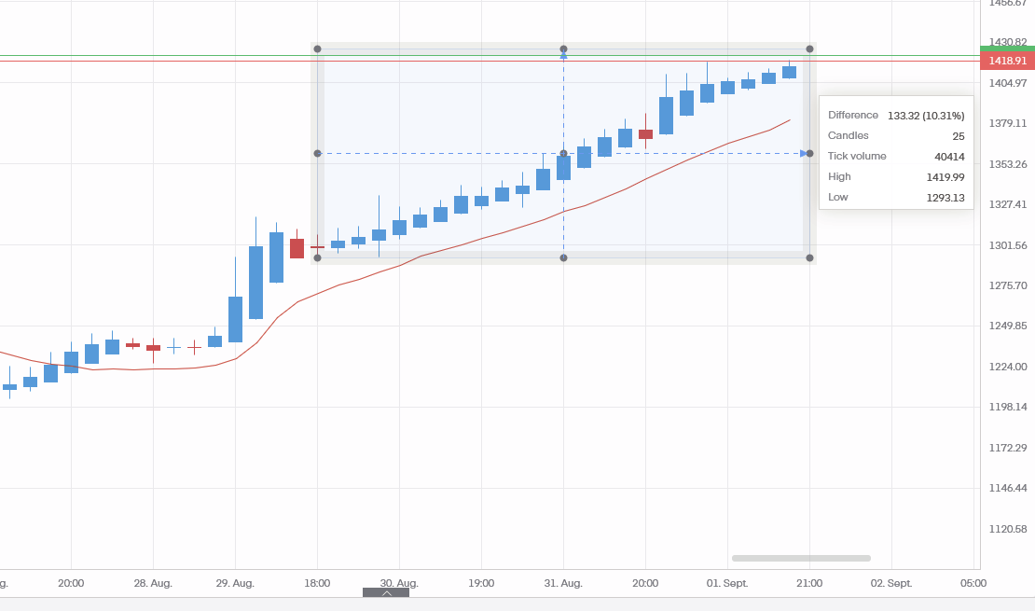This screenshot has width=1035, height=611.
Task: Click the bottom-center handle of the measurement box
Action: click(x=563, y=257)
